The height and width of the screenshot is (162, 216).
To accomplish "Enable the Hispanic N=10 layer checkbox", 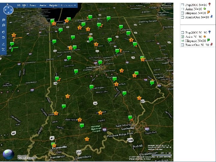I will click(x=182, y=13).
